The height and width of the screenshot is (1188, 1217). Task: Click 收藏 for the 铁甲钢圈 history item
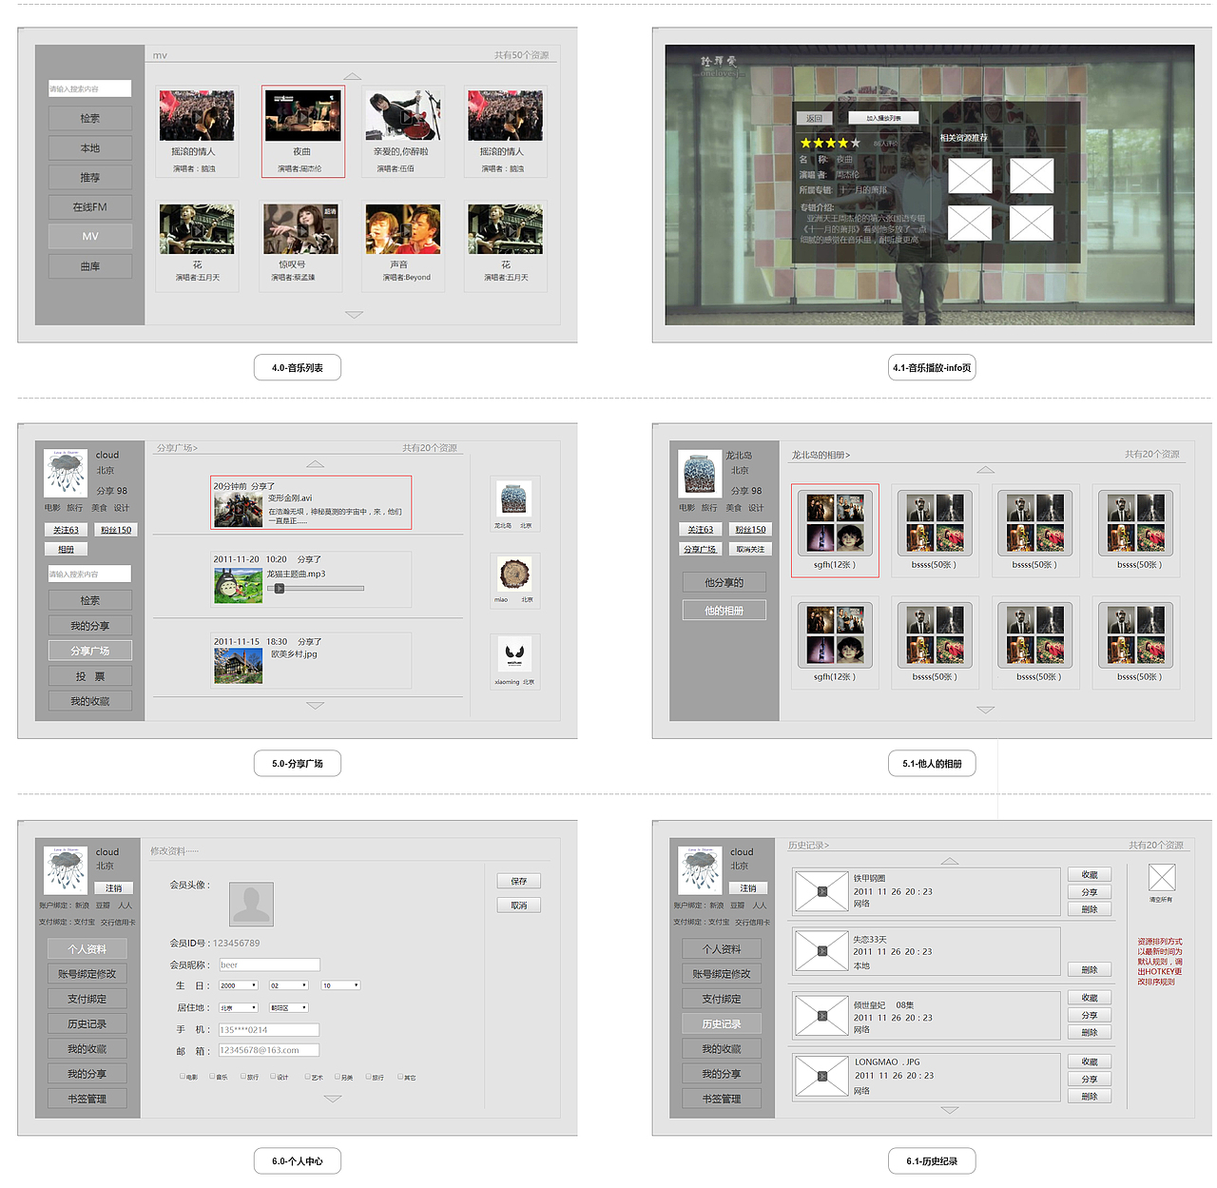point(1090,874)
